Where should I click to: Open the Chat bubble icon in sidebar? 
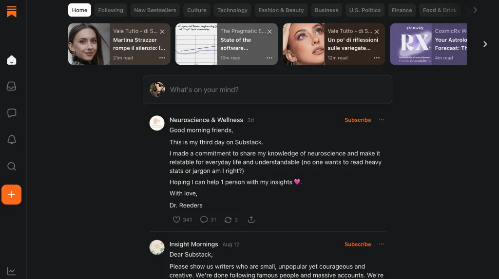click(12, 113)
